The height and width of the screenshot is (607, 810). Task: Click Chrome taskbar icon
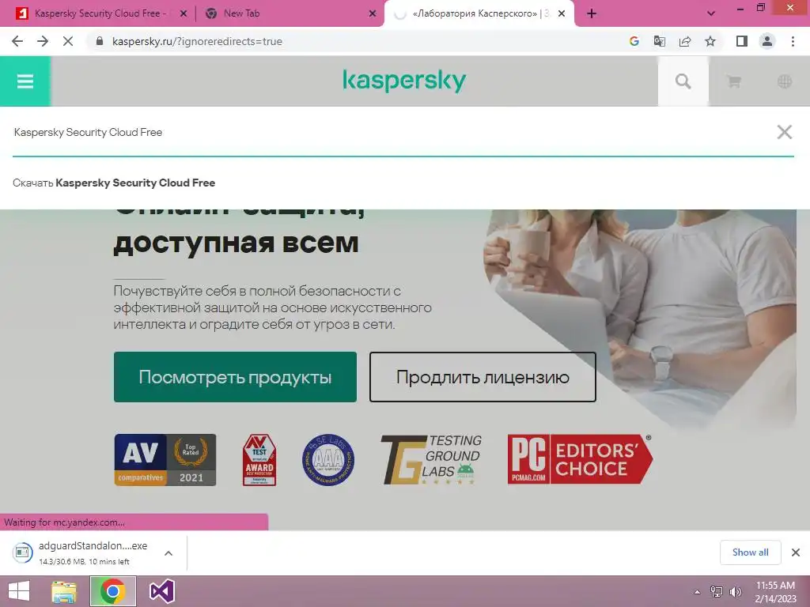click(x=112, y=591)
